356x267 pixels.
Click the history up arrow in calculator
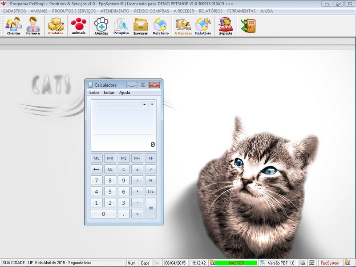(x=144, y=104)
